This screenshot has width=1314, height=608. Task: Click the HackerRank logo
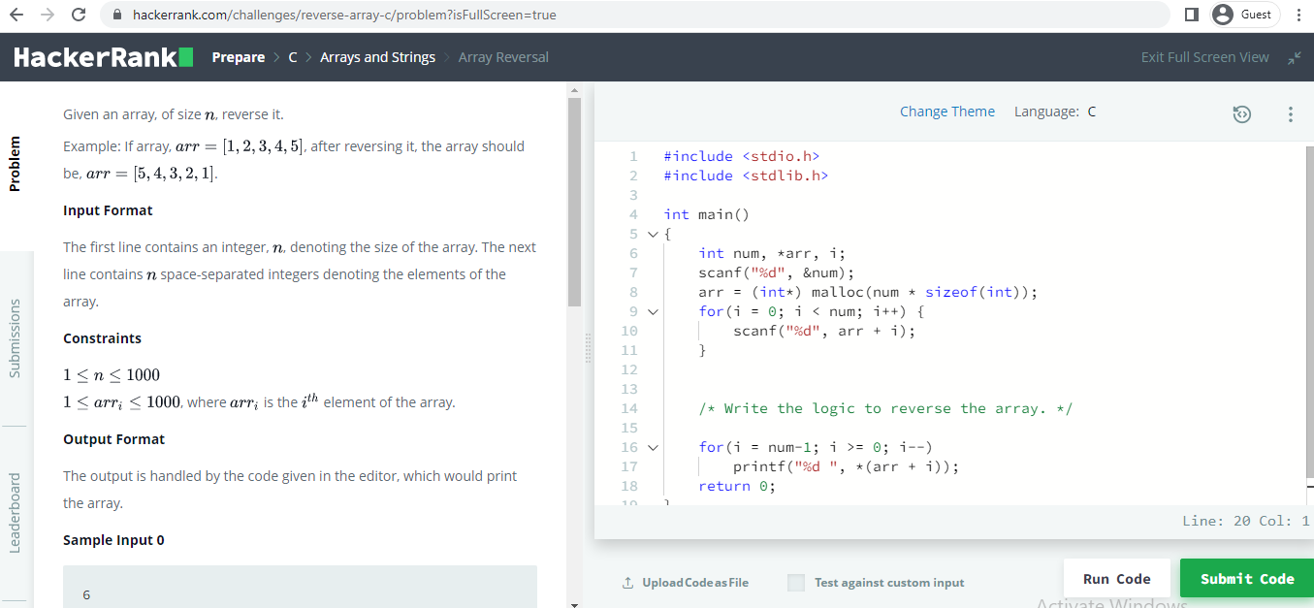tap(103, 57)
